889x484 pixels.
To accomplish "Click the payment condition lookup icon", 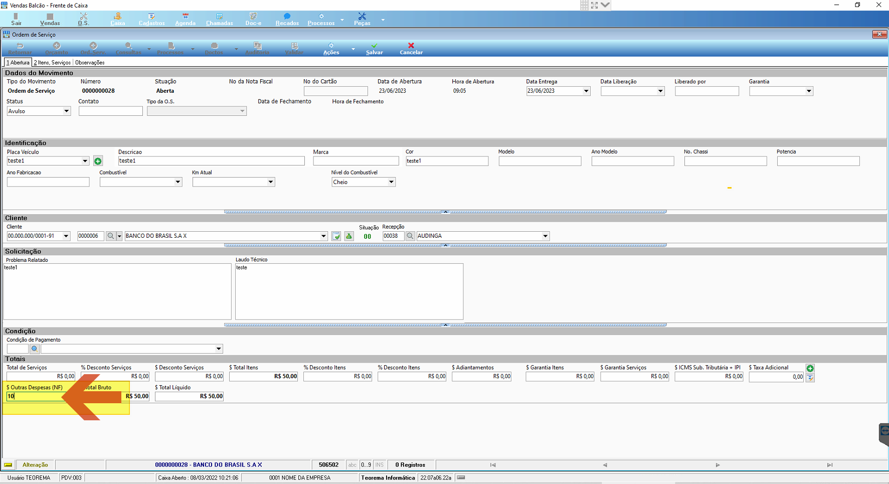I will [34, 349].
